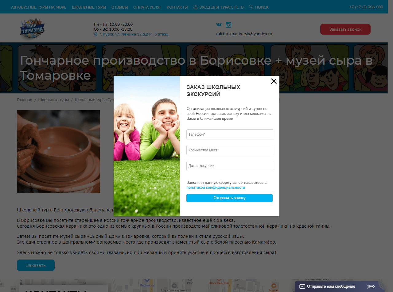Select the Дата экскурсии field
393x292 pixels.
tap(230, 166)
